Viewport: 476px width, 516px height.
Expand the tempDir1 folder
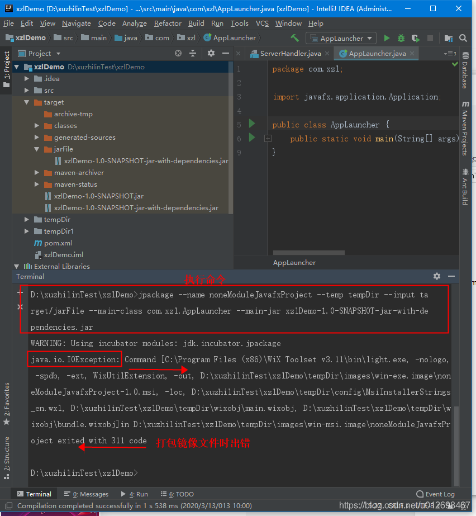click(x=27, y=231)
